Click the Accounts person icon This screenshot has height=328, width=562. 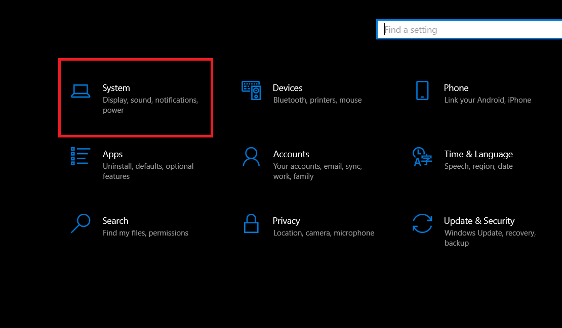click(x=251, y=157)
